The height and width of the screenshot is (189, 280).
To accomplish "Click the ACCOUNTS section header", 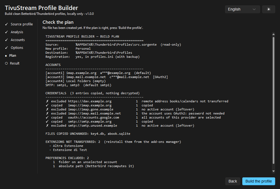I will 53,65.
